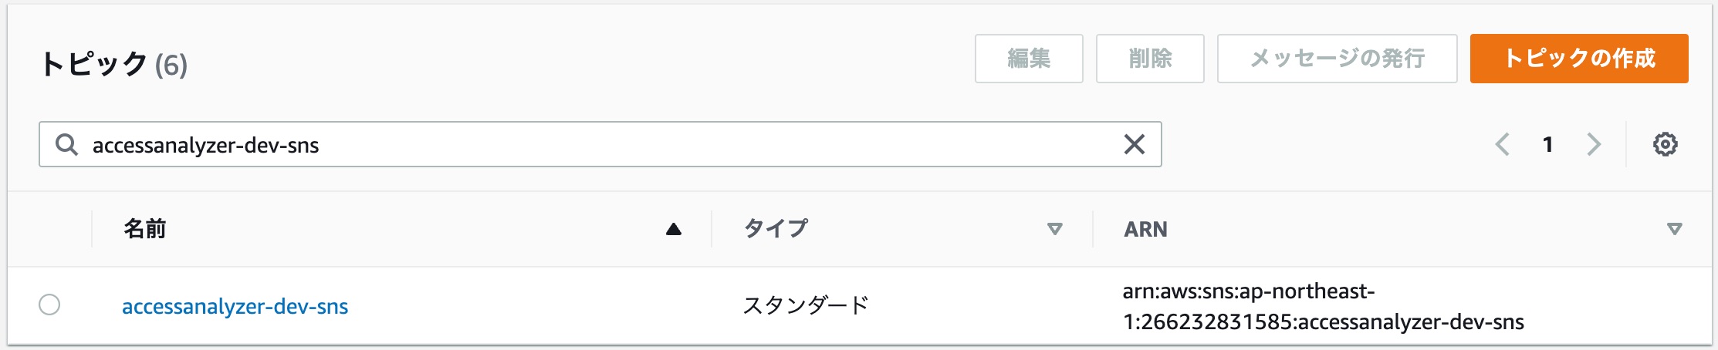1718x350 pixels.
Task: Sort by ARN using its arrow
Action: [x=1674, y=229]
